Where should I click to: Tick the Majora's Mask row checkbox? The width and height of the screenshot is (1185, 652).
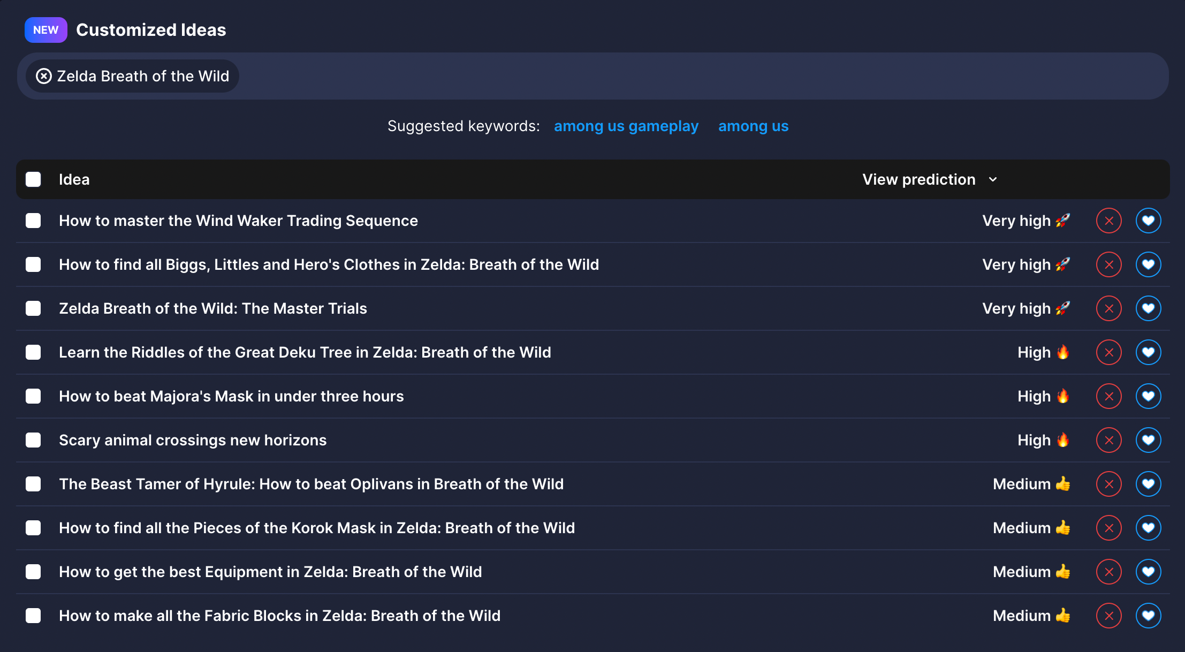(33, 396)
